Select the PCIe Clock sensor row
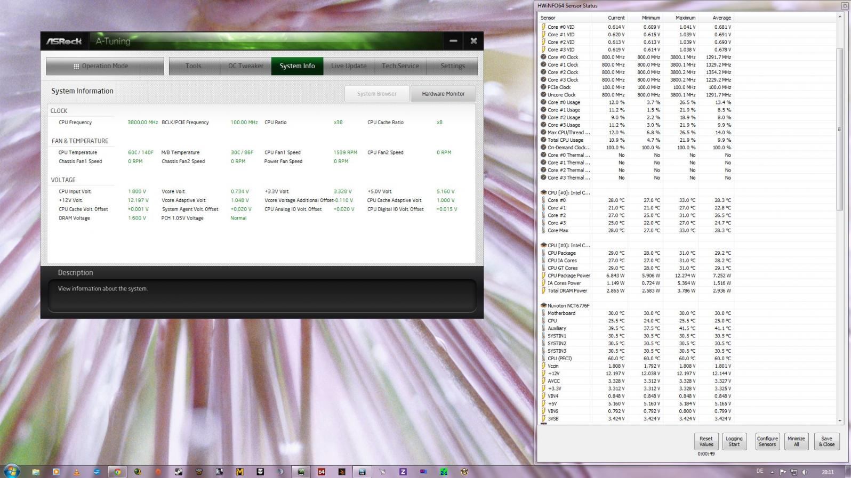 click(x=637, y=87)
